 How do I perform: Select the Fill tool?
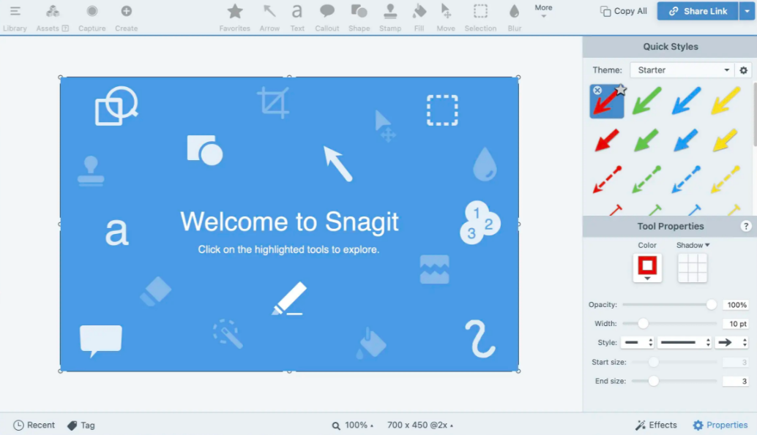419,18
